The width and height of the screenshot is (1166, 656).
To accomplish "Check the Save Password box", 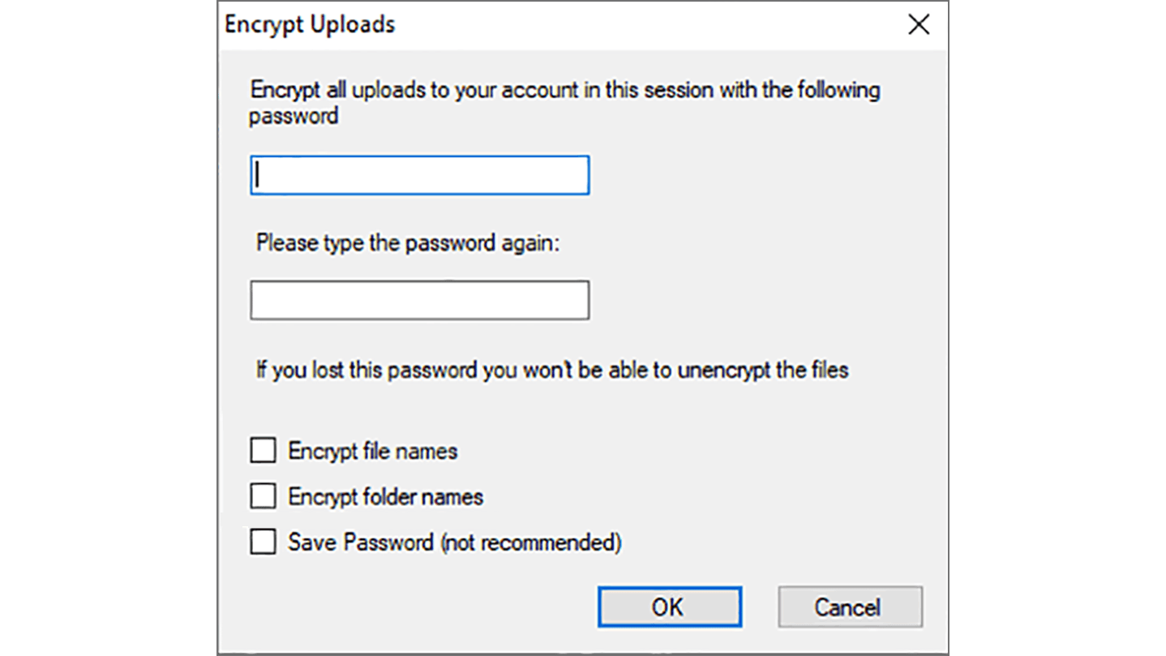I will point(263,542).
